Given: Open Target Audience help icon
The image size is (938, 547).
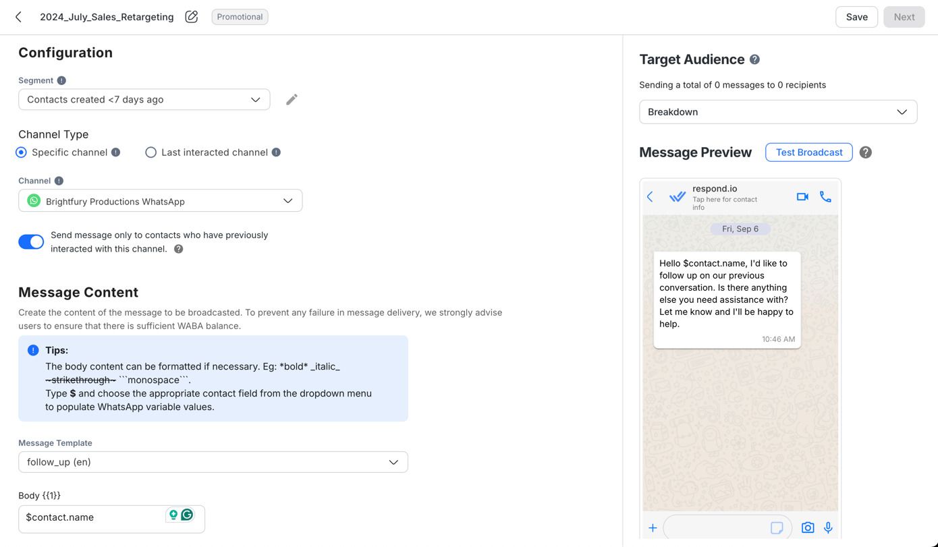Looking at the screenshot, I should coord(754,59).
